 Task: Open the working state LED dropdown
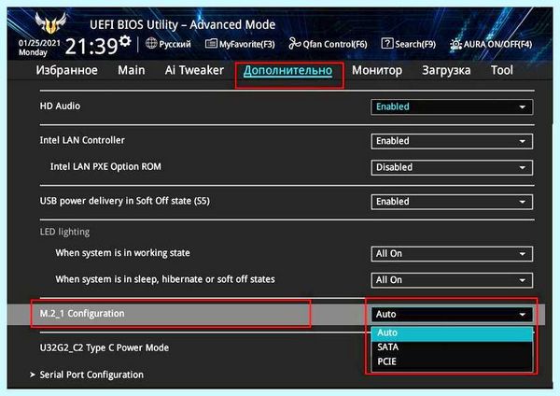point(452,254)
